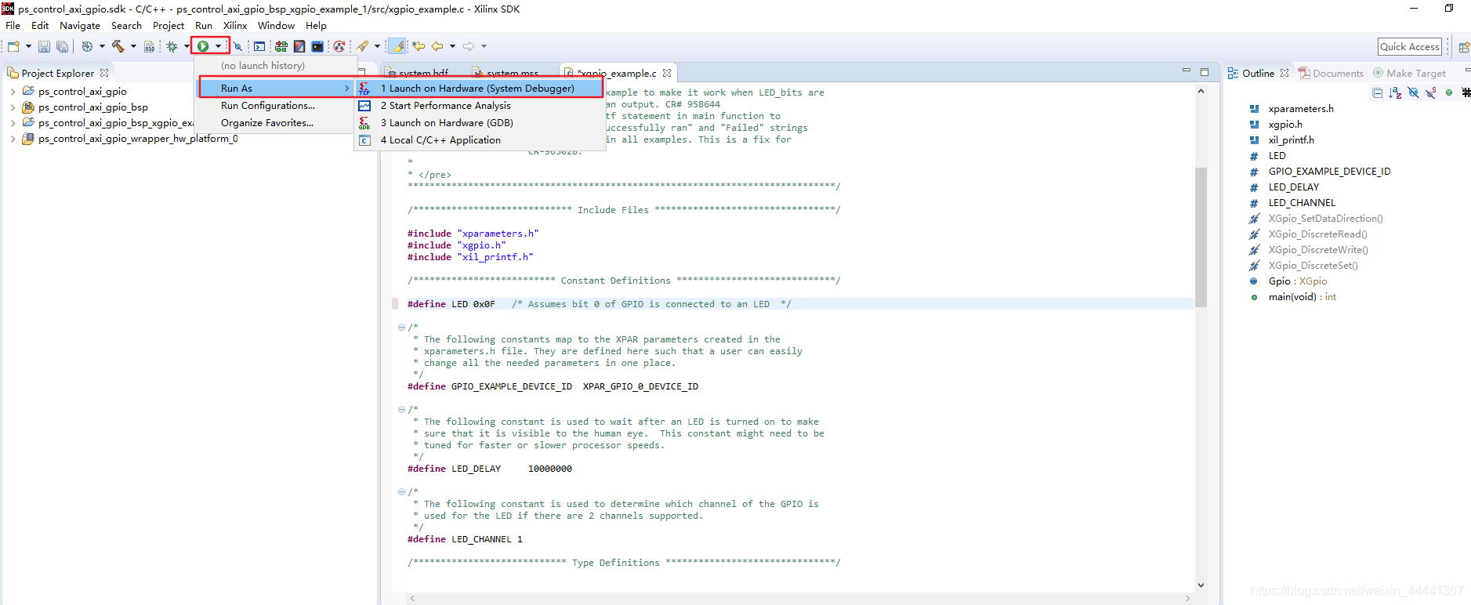Collapse comment fold above LED_DELAY define
The width and height of the screenshot is (1471, 605).
[401, 410]
